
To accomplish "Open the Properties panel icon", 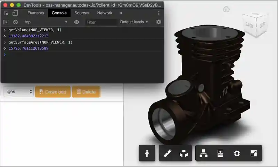I will tap(220, 153).
